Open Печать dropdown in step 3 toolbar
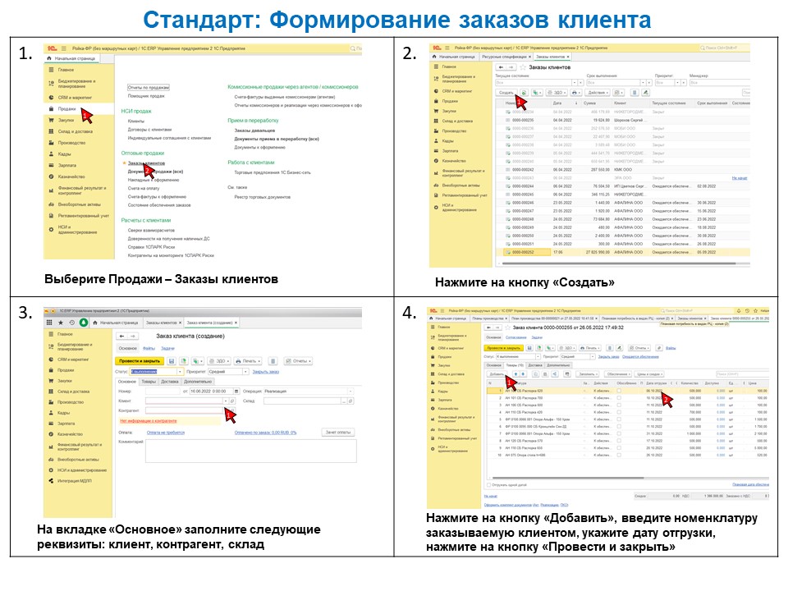The image size is (788, 591). (x=248, y=361)
